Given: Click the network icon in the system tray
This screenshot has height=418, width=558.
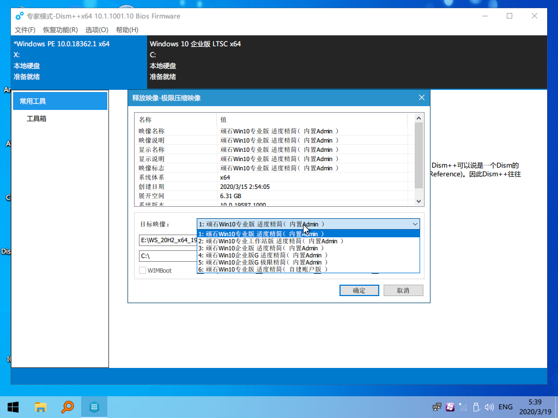Looking at the screenshot, I should 437,407.
